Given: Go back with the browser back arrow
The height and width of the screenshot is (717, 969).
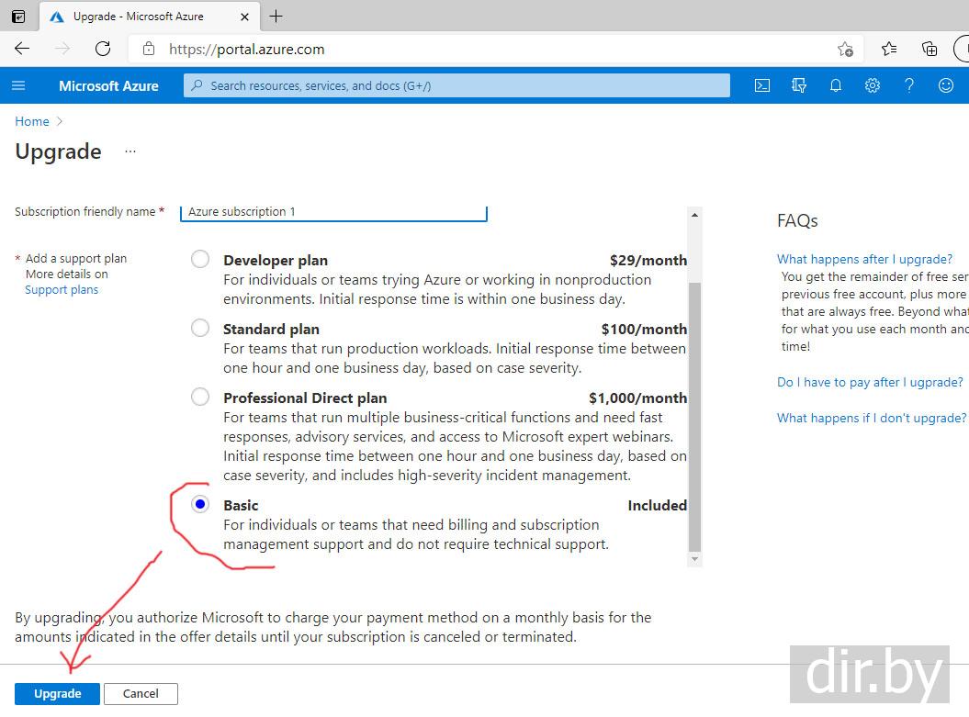Looking at the screenshot, I should [22, 49].
